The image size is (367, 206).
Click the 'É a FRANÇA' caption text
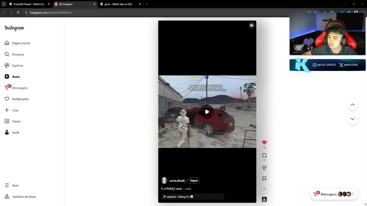pos(168,189)
